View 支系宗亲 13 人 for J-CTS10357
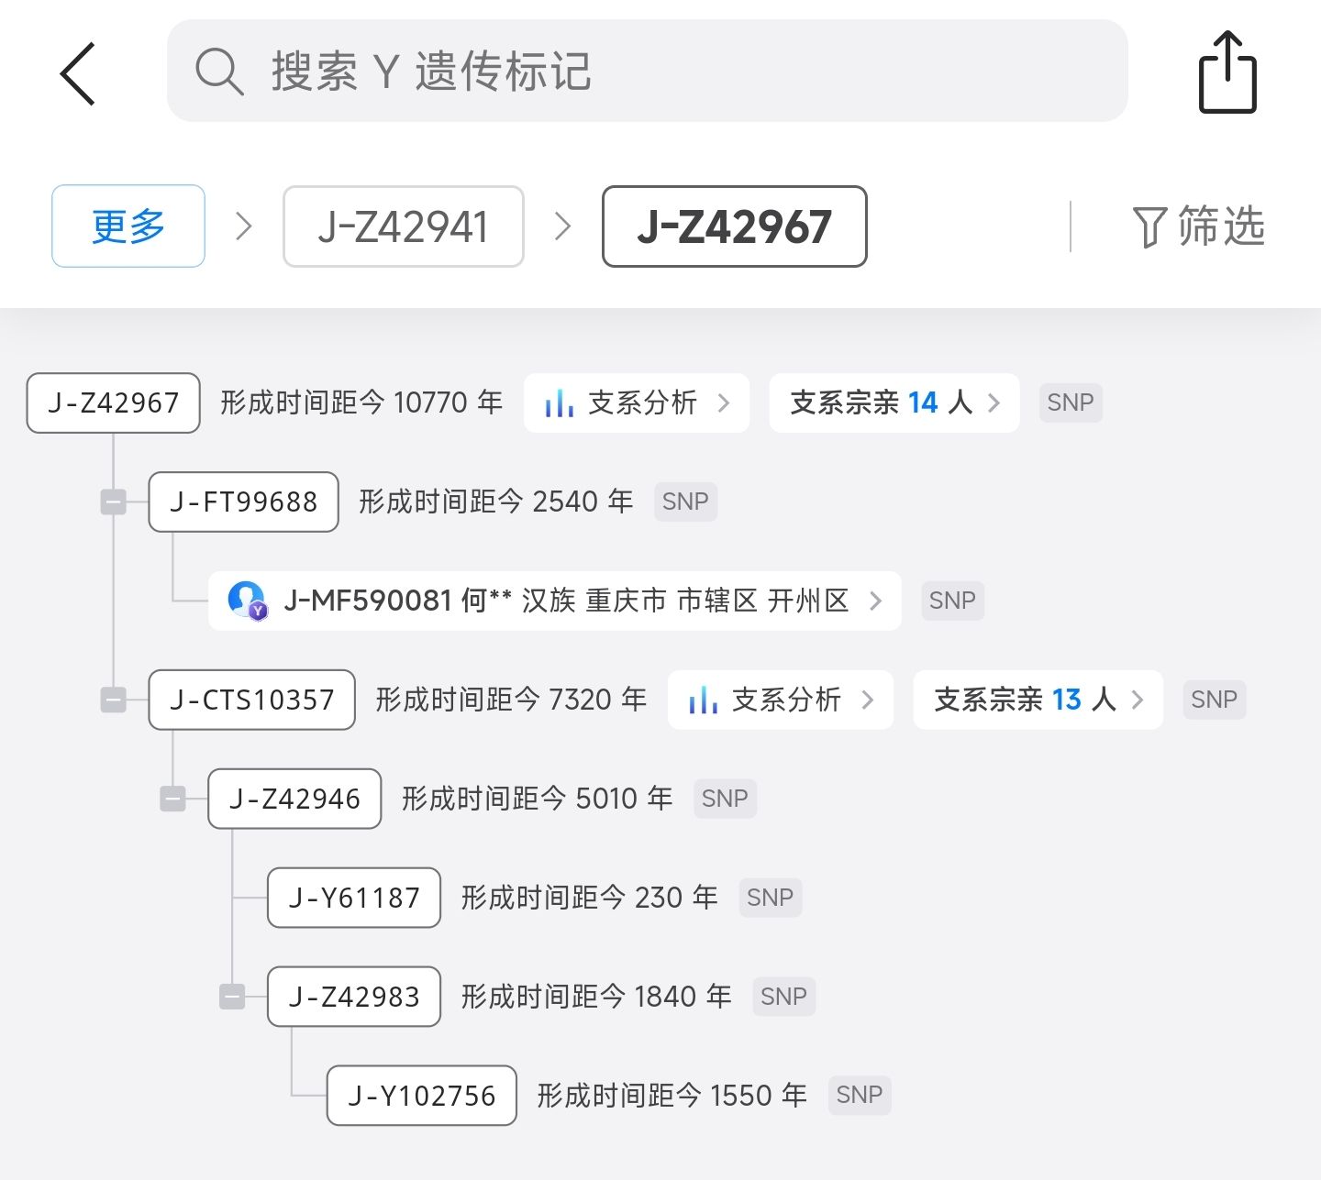The width and height of the screenshot is (1321, 1180). 1038,700
